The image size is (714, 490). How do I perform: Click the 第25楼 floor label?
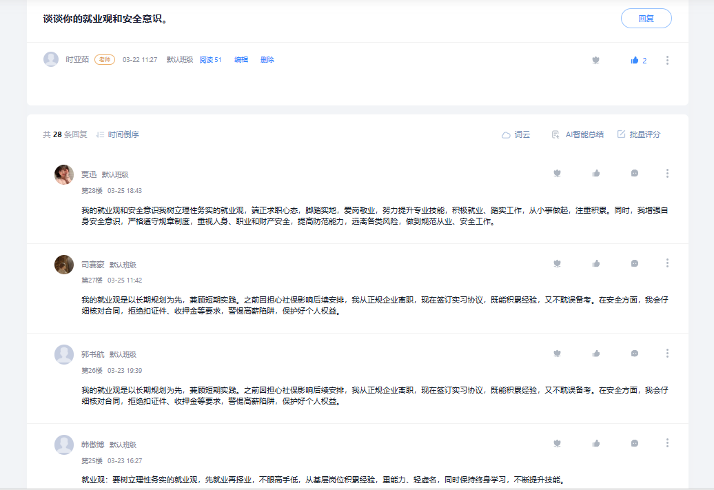pos(92,460)
